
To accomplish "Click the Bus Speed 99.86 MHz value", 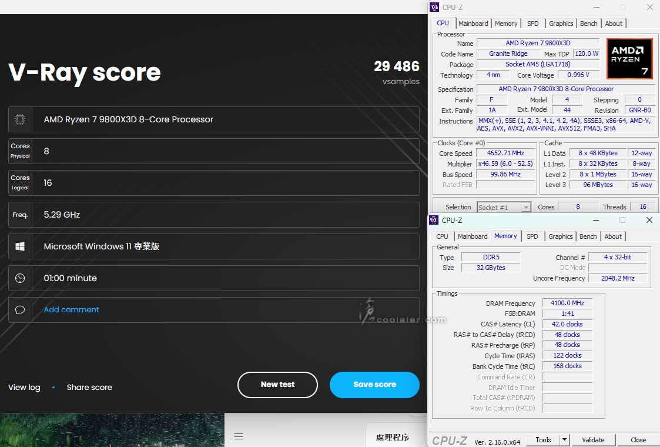I will [505, 174].
